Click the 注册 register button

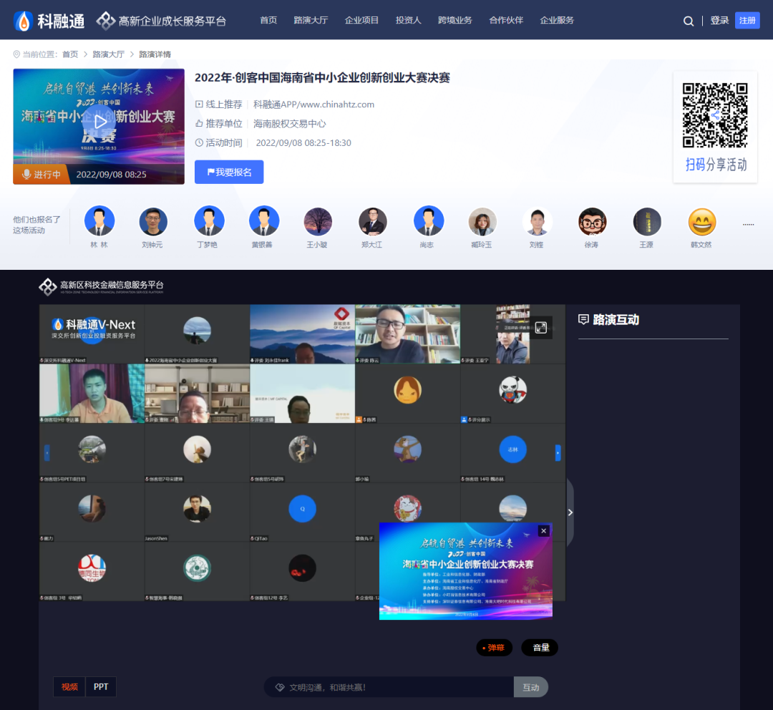click(747, 21)
